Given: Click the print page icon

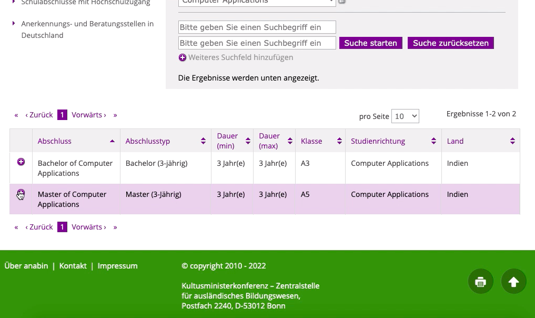Looking at the screenshot, I should coord(480,282).
